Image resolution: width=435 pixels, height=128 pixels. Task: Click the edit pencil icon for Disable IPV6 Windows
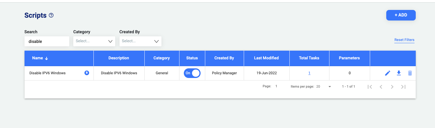[387, 73]
